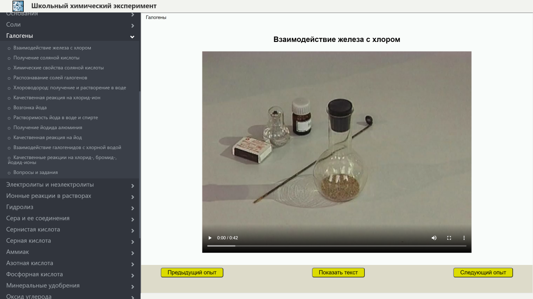Image resolution: width=533 pixels, height=299 pixels.
Task: Expand the Гидролиз chevron
Action: [x=132, y=208]
